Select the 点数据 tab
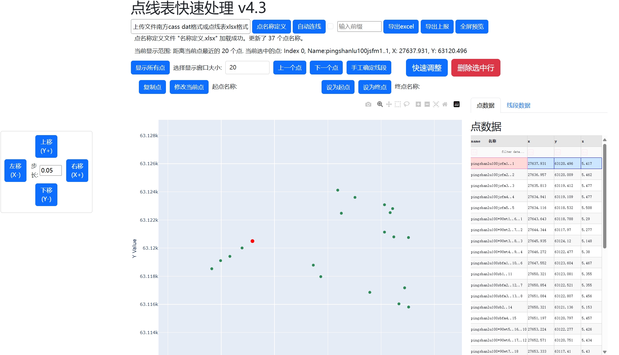Viewport: 619px width, 355px height. (x=485, y=105)
